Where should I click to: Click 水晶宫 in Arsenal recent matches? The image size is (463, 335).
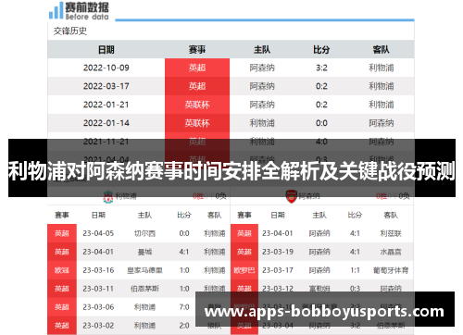click(391, 252)
